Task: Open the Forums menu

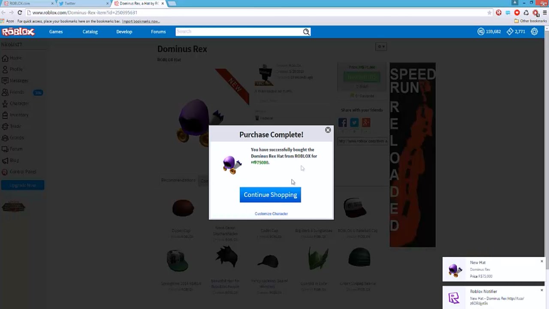Action: pos(158,32)
